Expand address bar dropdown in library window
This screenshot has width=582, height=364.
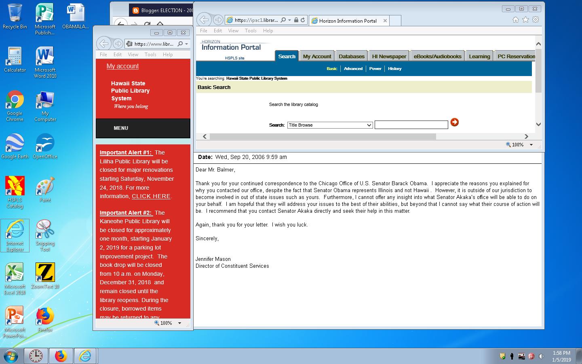point(187,44)
